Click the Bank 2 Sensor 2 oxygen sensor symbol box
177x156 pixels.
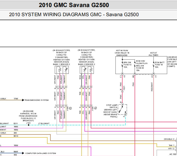coord(87,70)
